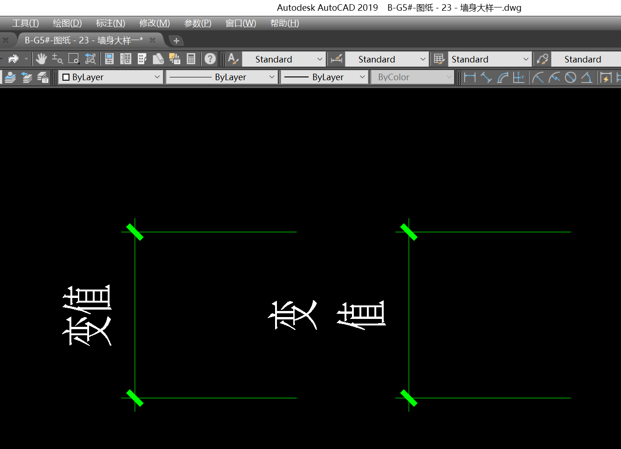Click Make Object's Layer Current icon
Image resolution: width=621 pixels, height=449 pixels.
[10, 77]
